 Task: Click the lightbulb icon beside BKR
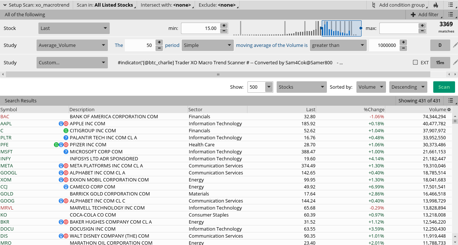61,222
